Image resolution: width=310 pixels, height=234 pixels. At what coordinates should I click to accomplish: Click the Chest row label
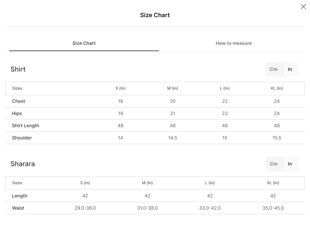click(x=18, y=102)
